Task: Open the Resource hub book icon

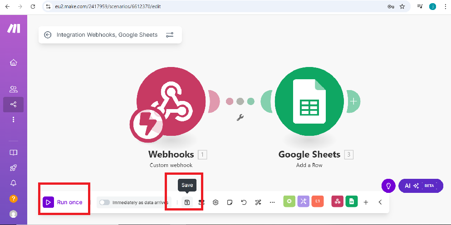Action: coord(14,153)
